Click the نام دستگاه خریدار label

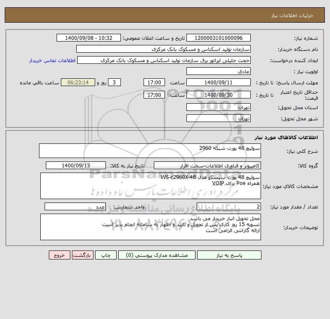(298, 49)
